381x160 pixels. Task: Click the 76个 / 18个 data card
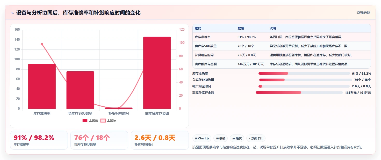point(99,140)
